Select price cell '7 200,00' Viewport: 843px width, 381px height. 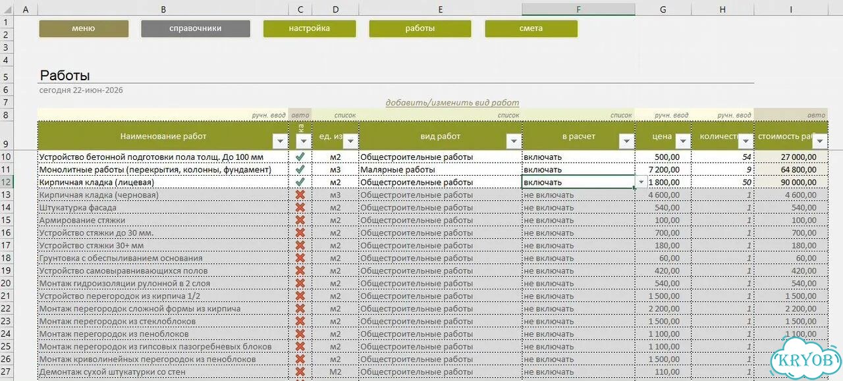click(663, 170)
